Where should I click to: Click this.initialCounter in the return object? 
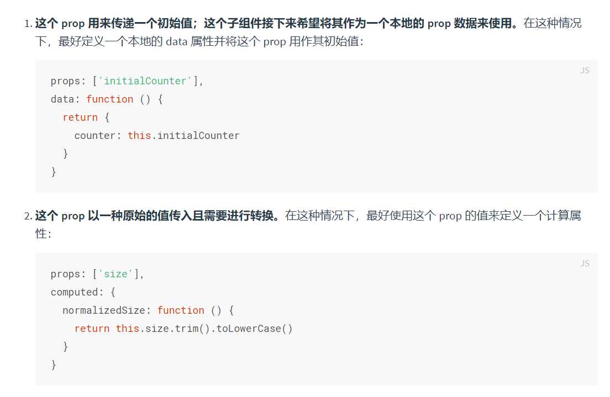tap(183, 136)
